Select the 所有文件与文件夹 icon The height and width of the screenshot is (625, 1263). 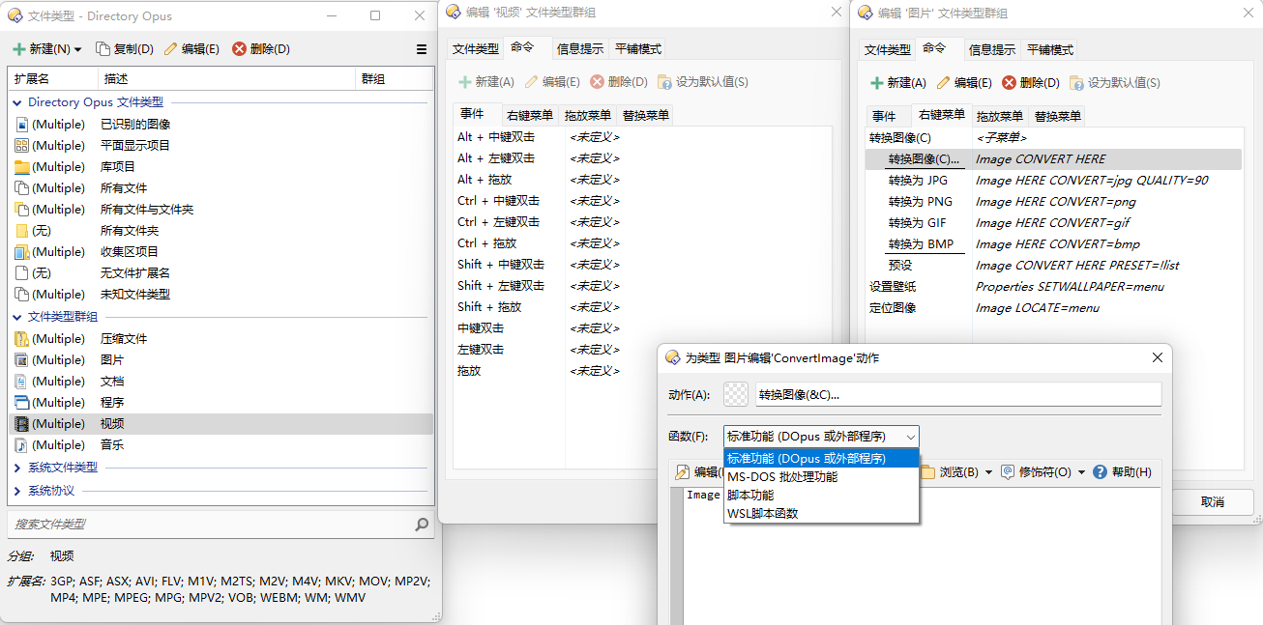[x=22, y=210]
